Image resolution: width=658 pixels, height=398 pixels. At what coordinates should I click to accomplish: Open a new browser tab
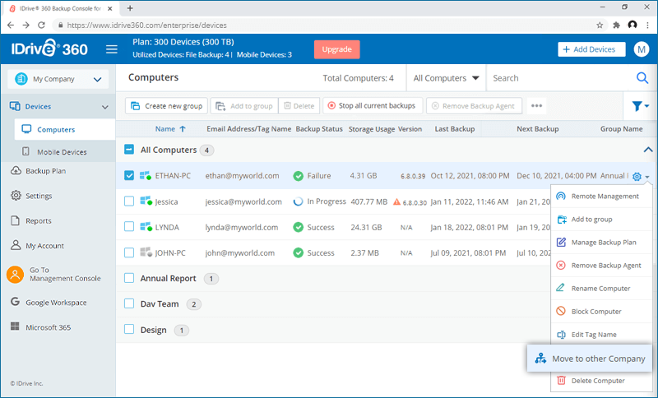[130, 8]
